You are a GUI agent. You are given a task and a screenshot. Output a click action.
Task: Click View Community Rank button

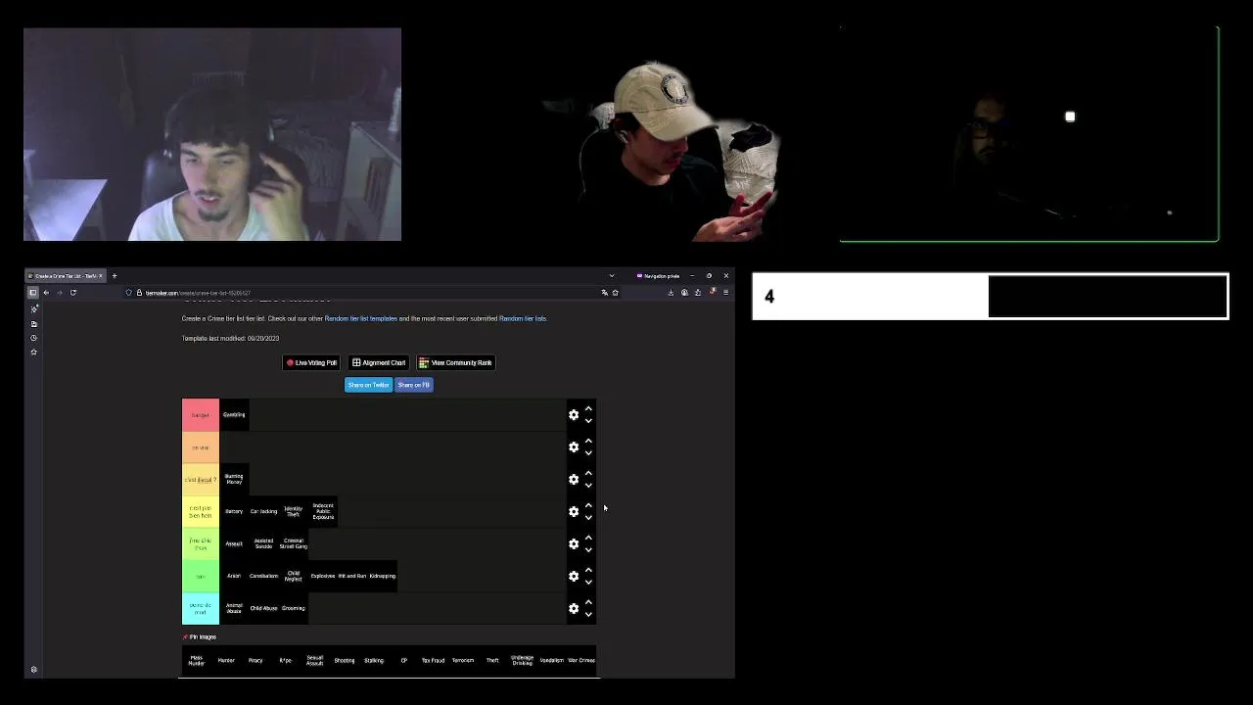click(455, 363)
